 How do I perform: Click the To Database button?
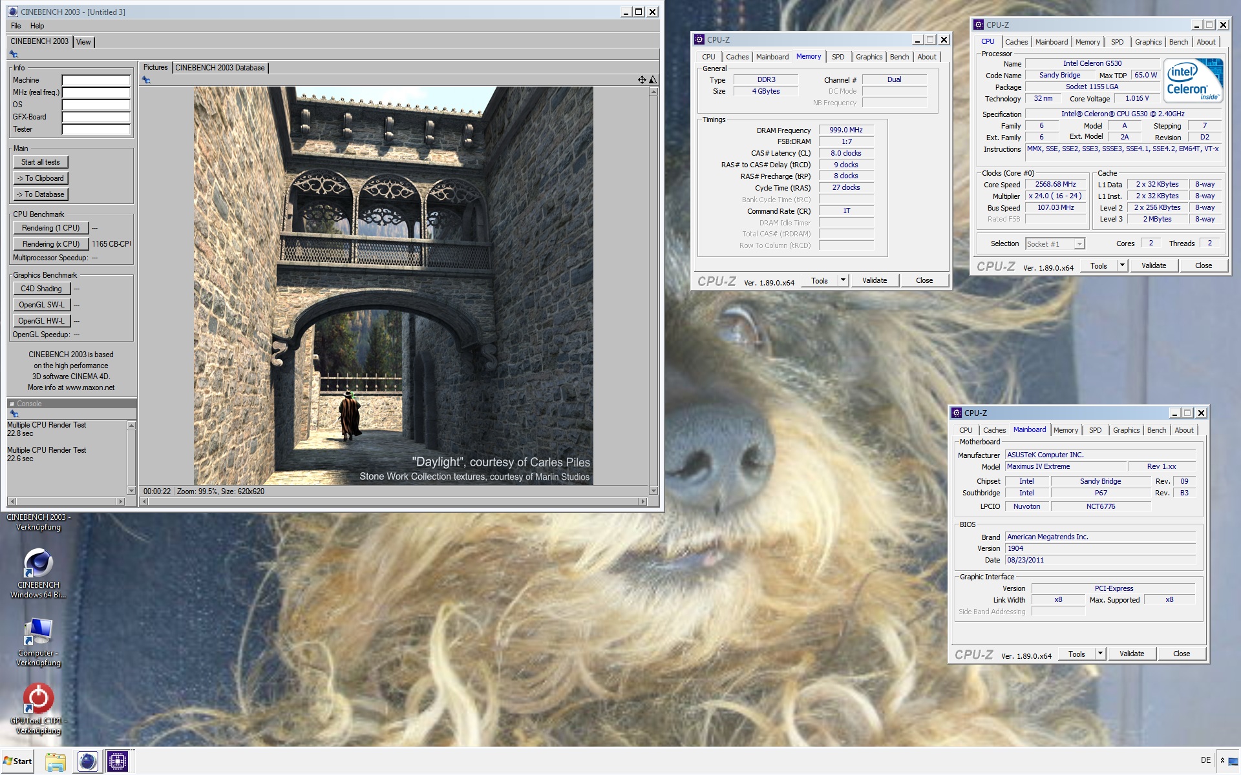click(x=41, y=194)
